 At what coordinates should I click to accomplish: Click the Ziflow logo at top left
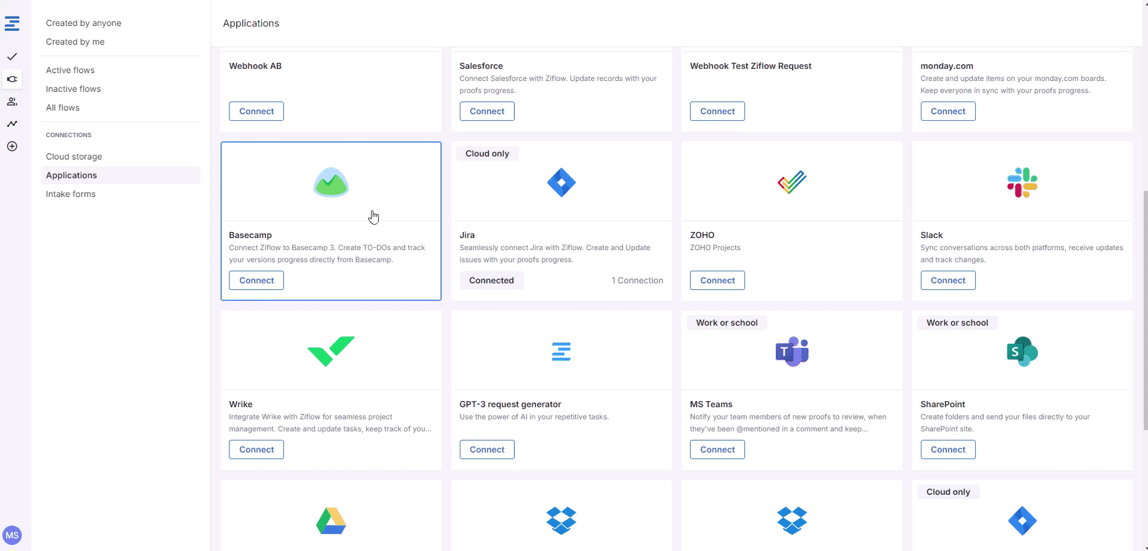point(12,24)
